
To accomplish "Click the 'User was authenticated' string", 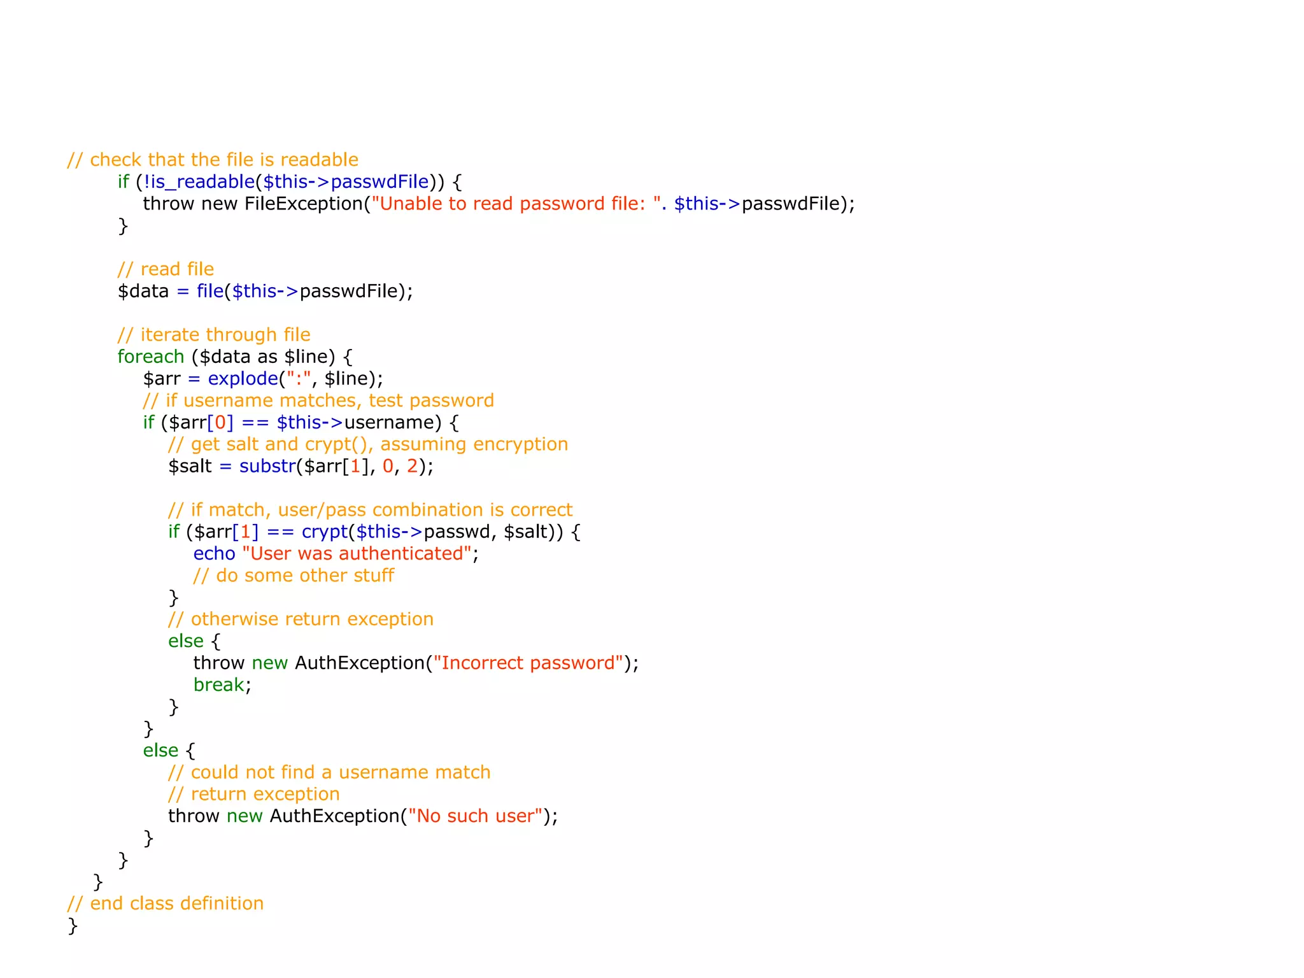I will [x=357, y=554].
